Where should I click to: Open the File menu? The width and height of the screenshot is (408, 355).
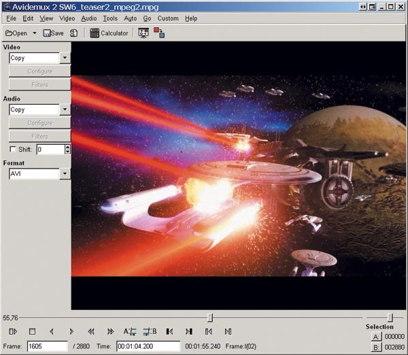pyautogui.click(x=11, y=18)
